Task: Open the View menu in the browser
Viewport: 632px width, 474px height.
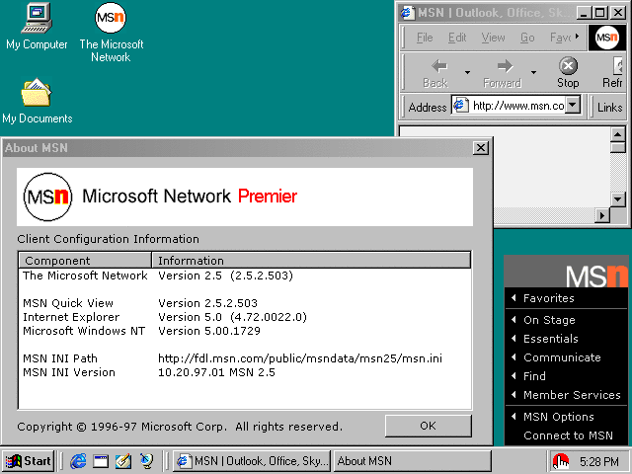Action: pyautogui.click(x=493, y=38)
